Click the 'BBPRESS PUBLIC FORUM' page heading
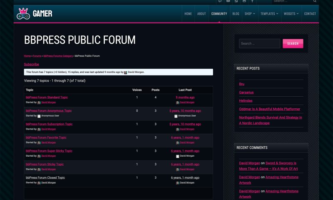 tap(80, 40)
